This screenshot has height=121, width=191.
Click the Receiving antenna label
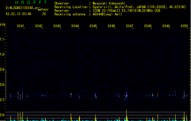[70, 14]
